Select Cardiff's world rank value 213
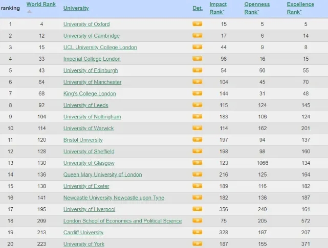 tap(41, 233)
